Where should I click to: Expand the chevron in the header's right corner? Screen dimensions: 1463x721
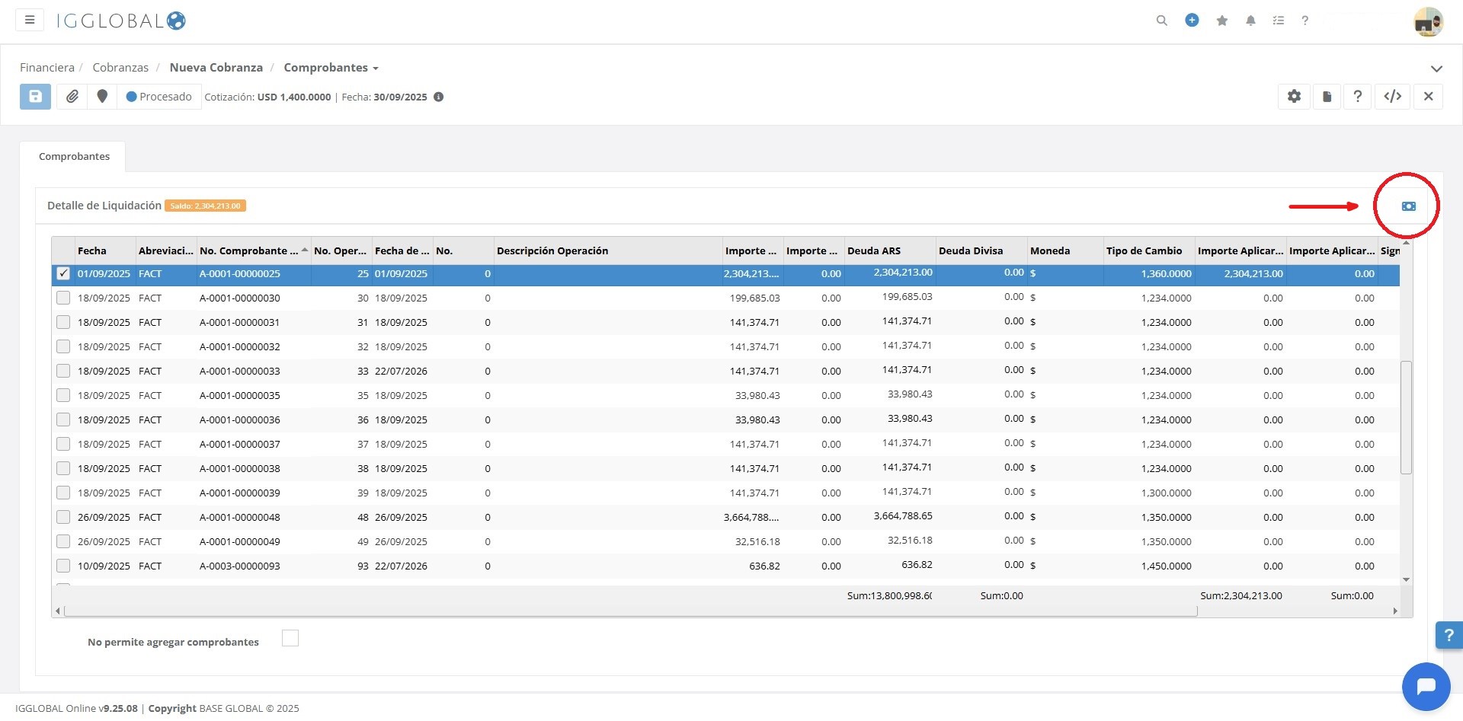click(x=1436, y=69)
